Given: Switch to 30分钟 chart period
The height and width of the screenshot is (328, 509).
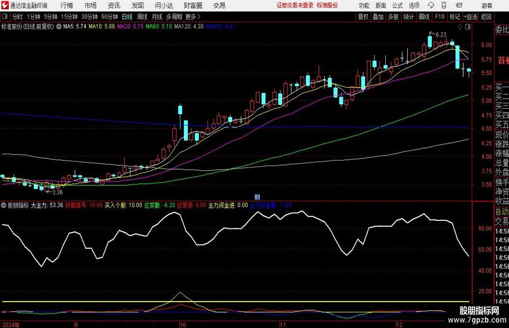Looking at the screenshot, I should click(x=89, y=17).
